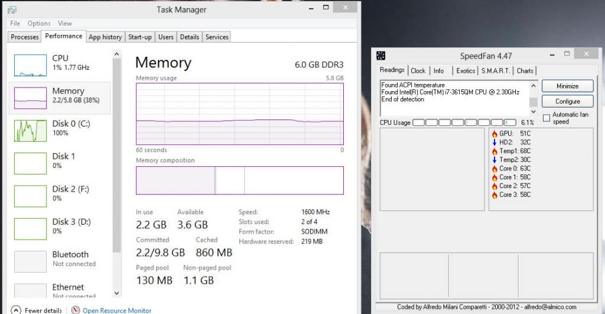The height and width of the screenshot is (314, 605).
Task: Click the Fewer details label
Action: [43, 310]
